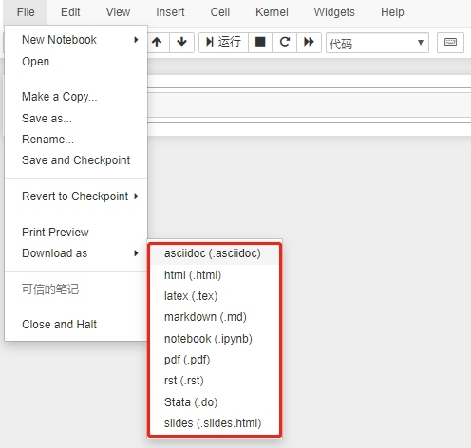Download as Stata (.do)
471x448 pixels.
(215, 402)
